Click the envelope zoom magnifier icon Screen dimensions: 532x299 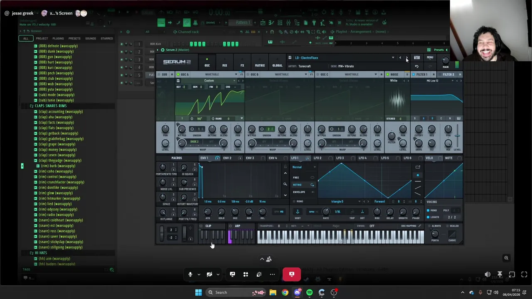285,184
